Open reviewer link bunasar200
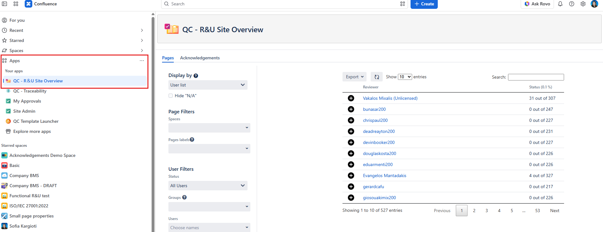The image size is (603, 232). click(x=374, y=109)
